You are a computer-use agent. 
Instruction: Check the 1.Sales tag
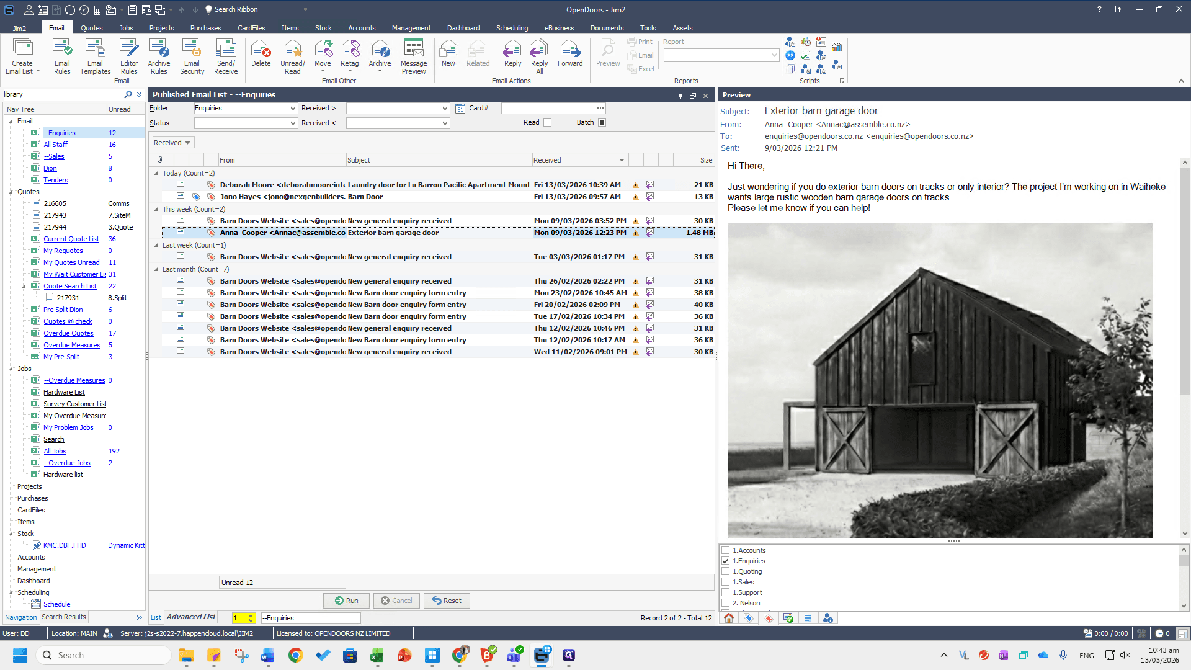point(725,582)
